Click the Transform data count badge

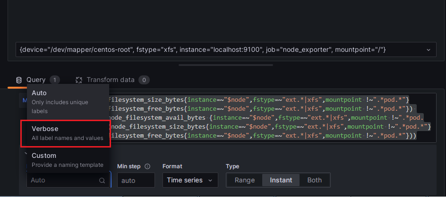[x=144, y=80]
